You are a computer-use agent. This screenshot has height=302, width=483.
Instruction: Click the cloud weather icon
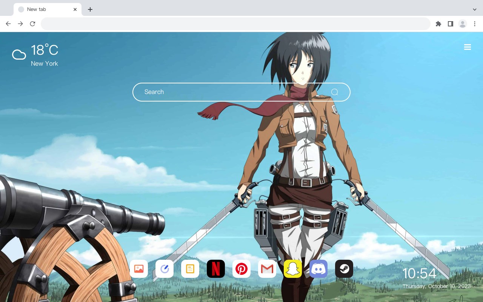coord(19,55)
